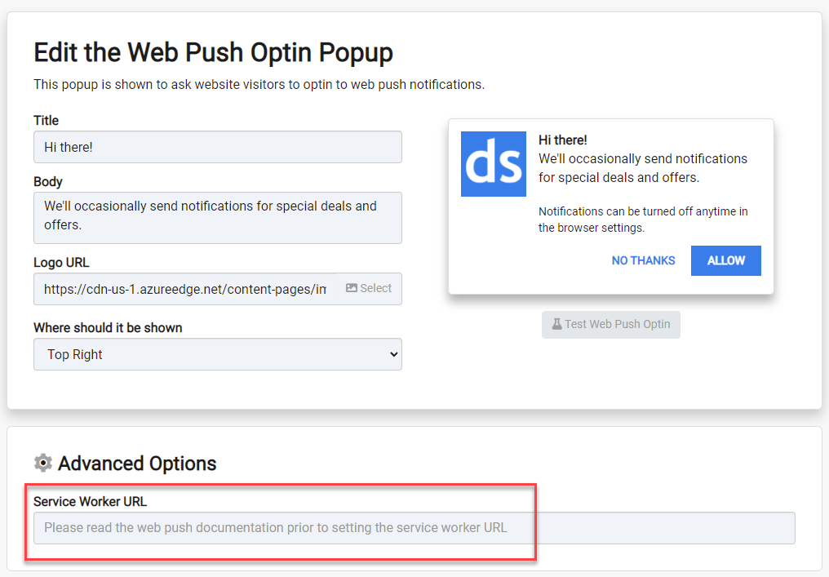The image size is (829, 577).
Task: Click Select next to the Logo URL field
Action: coord(369,289)
